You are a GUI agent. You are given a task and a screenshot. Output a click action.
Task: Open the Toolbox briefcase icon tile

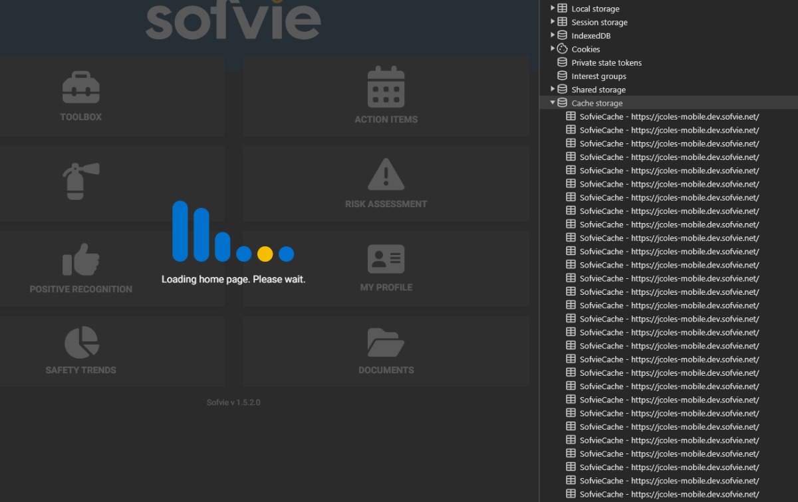81,88
